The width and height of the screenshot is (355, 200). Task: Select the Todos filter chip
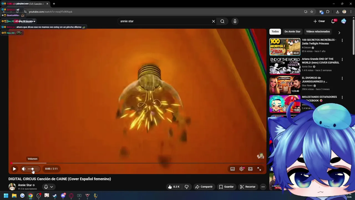[275, 31]
